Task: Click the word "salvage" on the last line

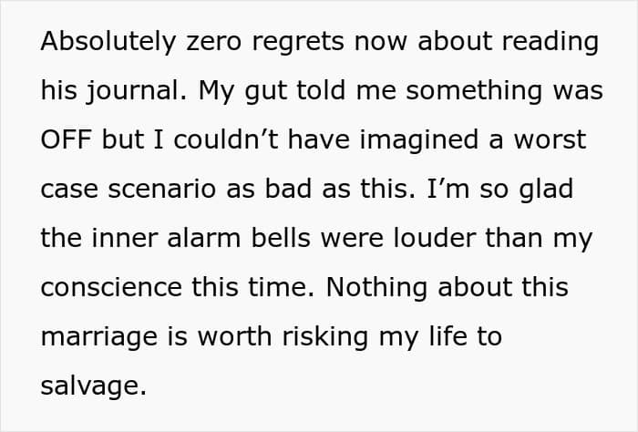Action: (x=91, y=386)
